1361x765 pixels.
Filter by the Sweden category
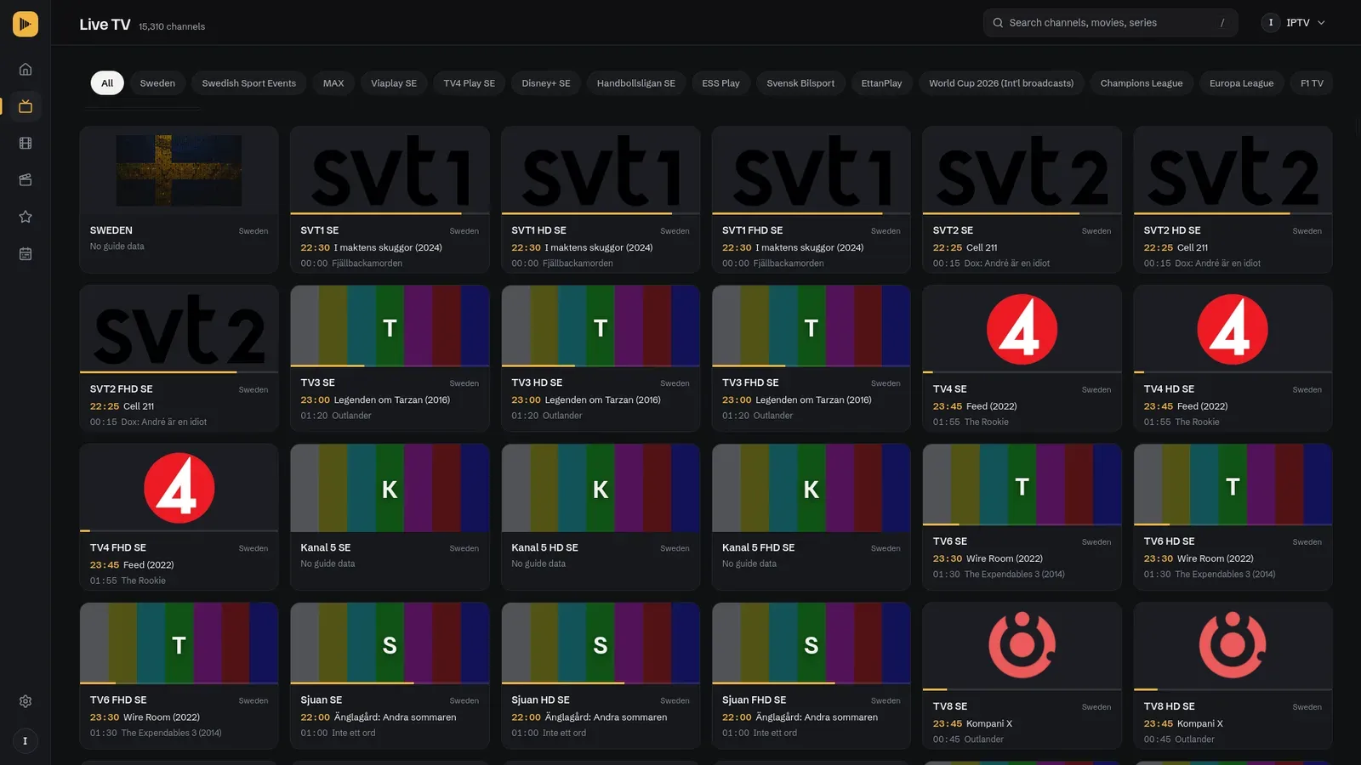pyautogui.click(x=157, y=83)
